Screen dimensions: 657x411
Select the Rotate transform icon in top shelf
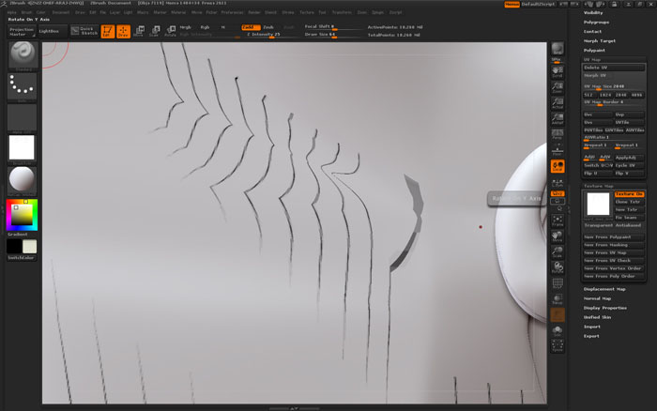point(170,31)
